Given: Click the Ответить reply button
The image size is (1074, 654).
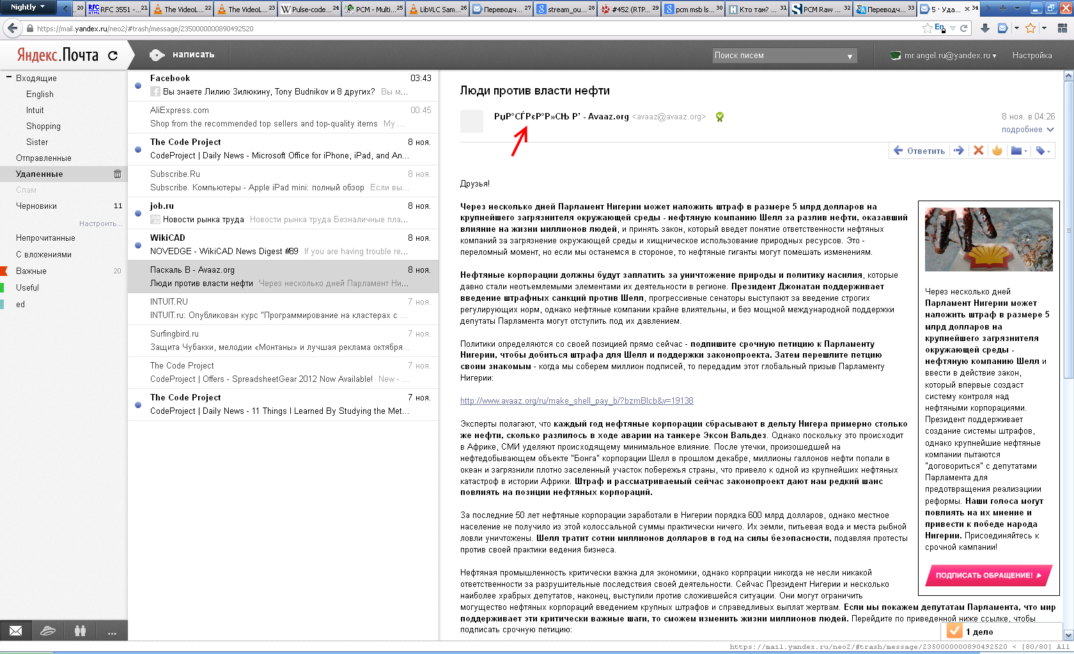Looking at the screenshot, I should 919,151.
